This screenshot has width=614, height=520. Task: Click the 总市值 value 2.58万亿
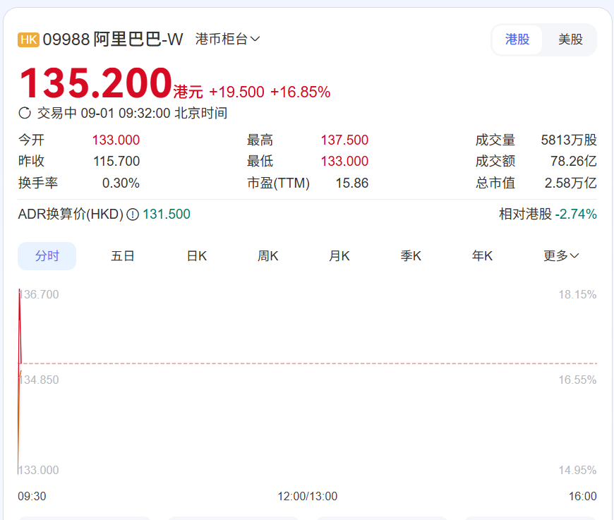pyautogui.click(x=570, y=183)
